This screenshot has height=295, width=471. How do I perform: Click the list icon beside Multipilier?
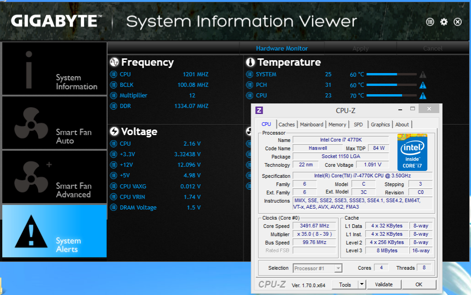click(114, 96)
